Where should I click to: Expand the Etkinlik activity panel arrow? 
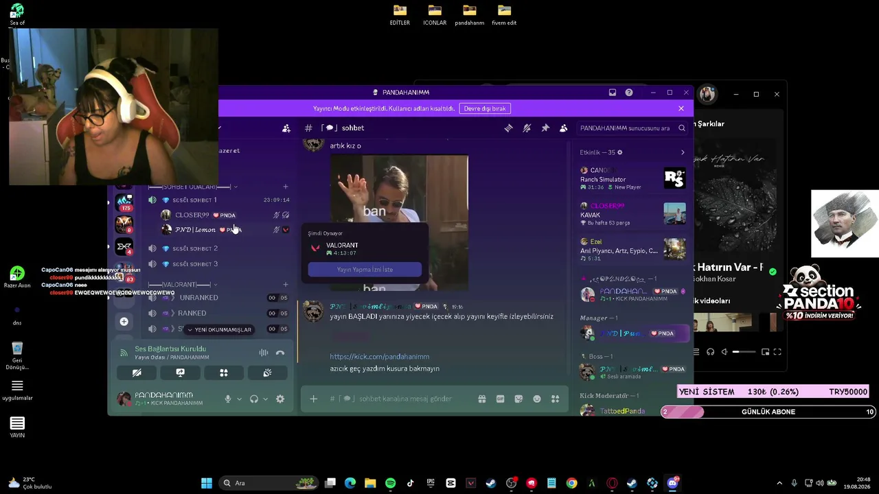(x=683, y=152)
